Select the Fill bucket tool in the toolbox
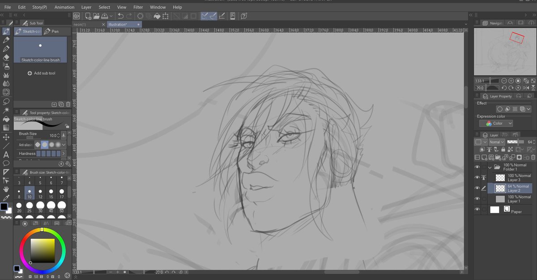The image size is (537, 280). click(6, 119)
